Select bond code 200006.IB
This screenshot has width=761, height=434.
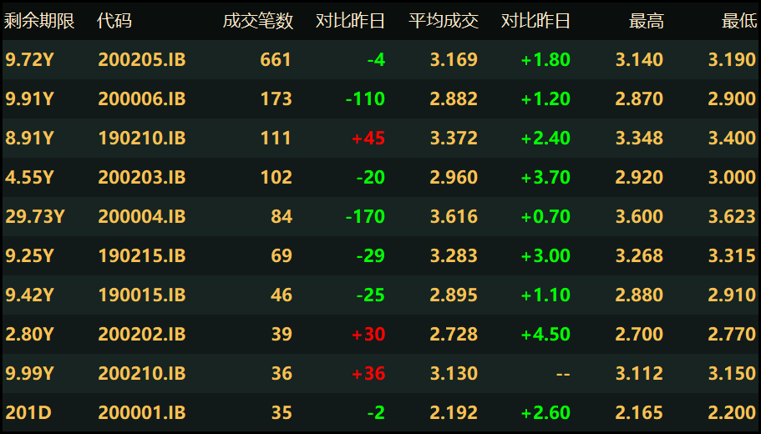[141, 99]
